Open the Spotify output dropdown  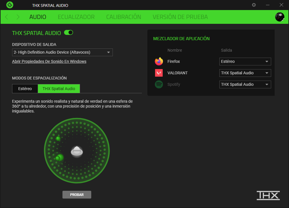[245, 85]
